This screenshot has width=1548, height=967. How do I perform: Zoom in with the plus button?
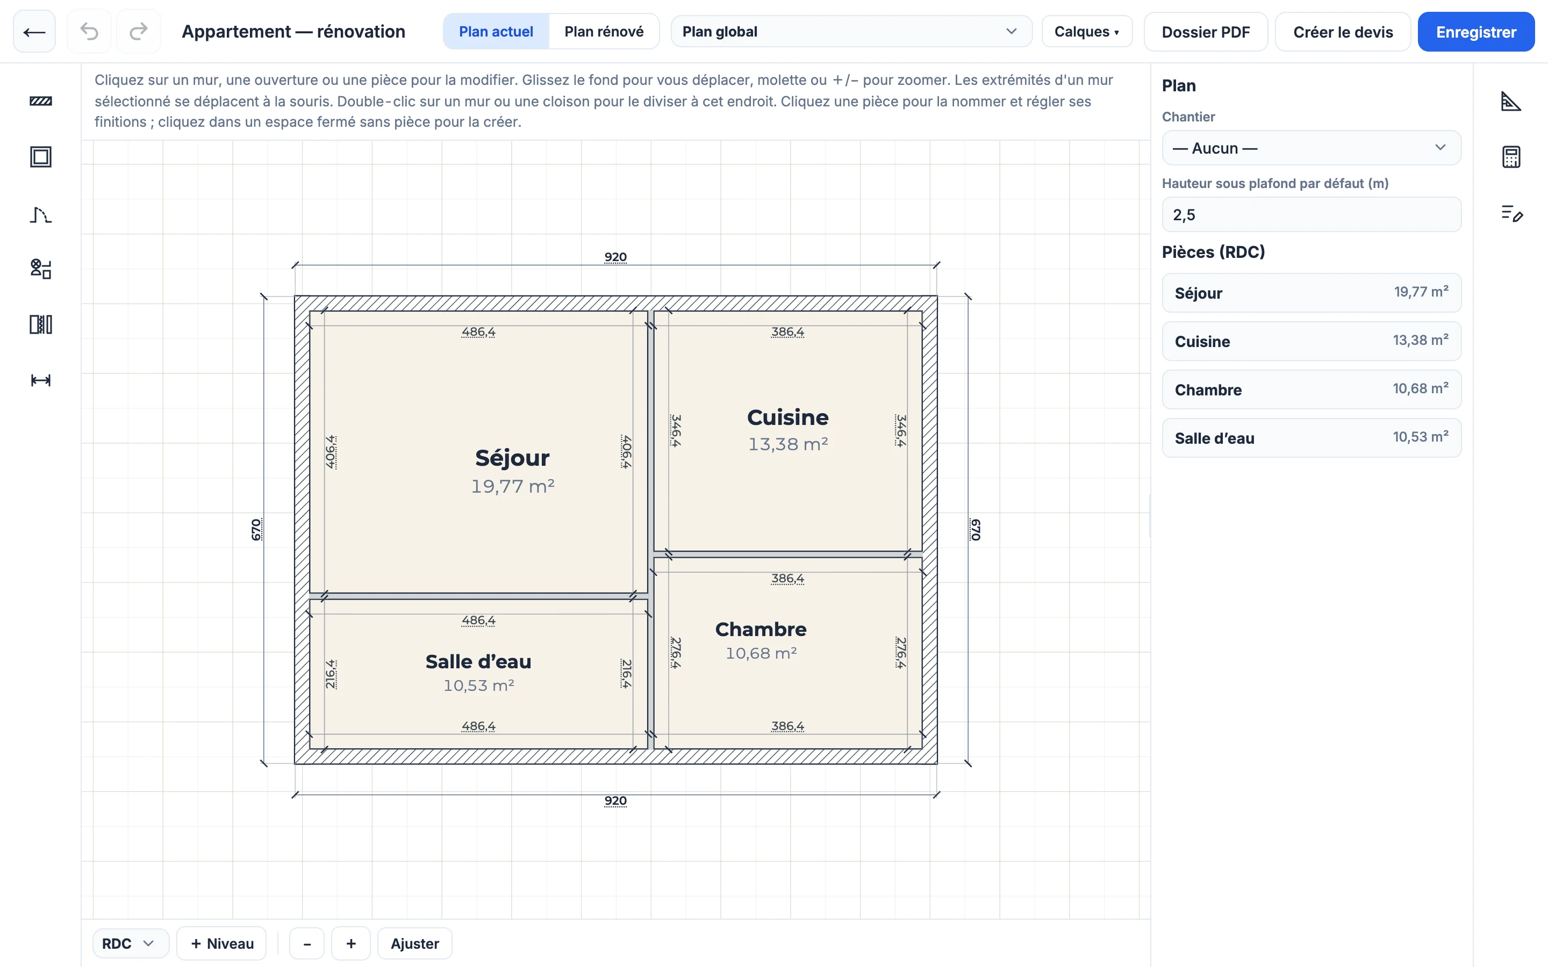click(350, 943)
